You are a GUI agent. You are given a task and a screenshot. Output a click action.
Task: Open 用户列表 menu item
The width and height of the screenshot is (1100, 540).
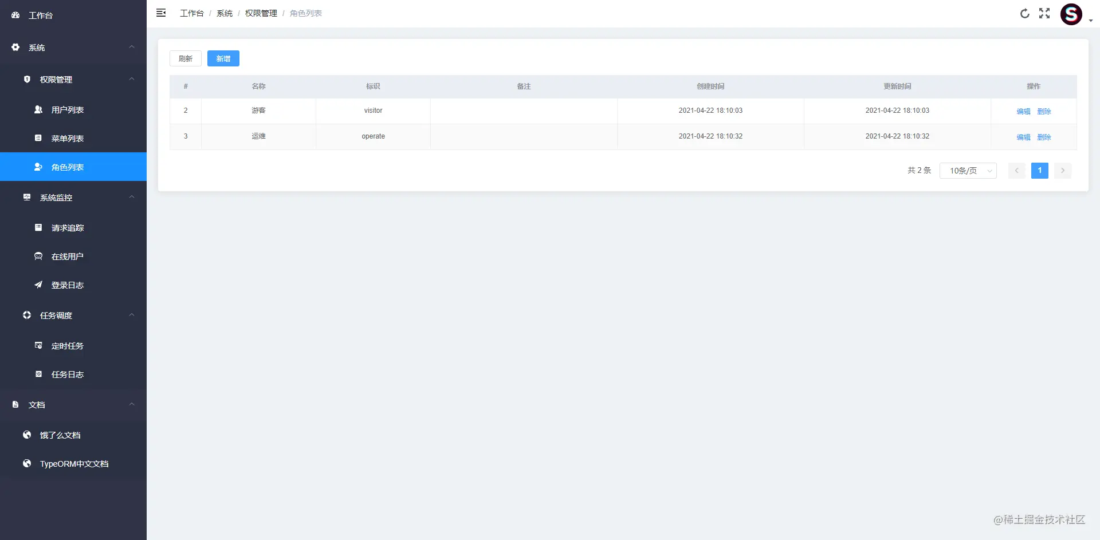click(x=73, y=109)
